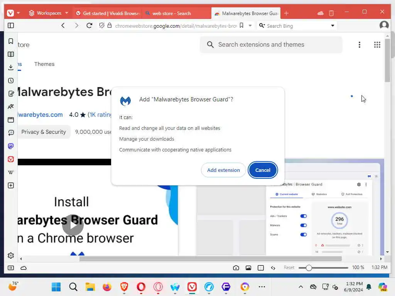Open sync status cloud in status bar
This screenshot has width=395, height=296.
click(24, 268)
